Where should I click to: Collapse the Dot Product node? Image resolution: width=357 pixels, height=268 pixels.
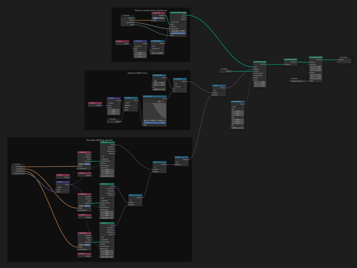point(135,41)
